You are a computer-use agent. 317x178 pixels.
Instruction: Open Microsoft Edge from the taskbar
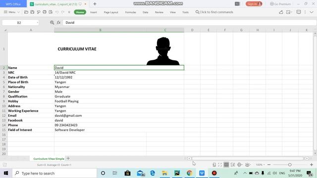pyautogui.click(x=153, y=173)
